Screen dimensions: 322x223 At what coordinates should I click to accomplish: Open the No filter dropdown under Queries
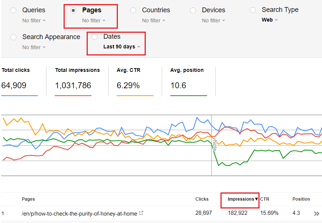click(x=34, y=20)
